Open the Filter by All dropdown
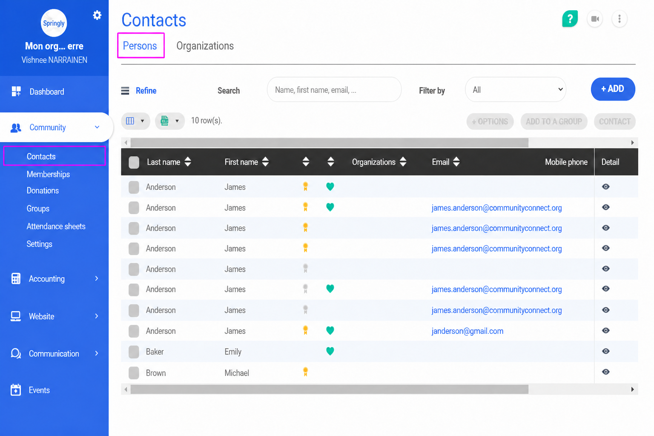The image size is (654, 436). (x=516, y=89)
